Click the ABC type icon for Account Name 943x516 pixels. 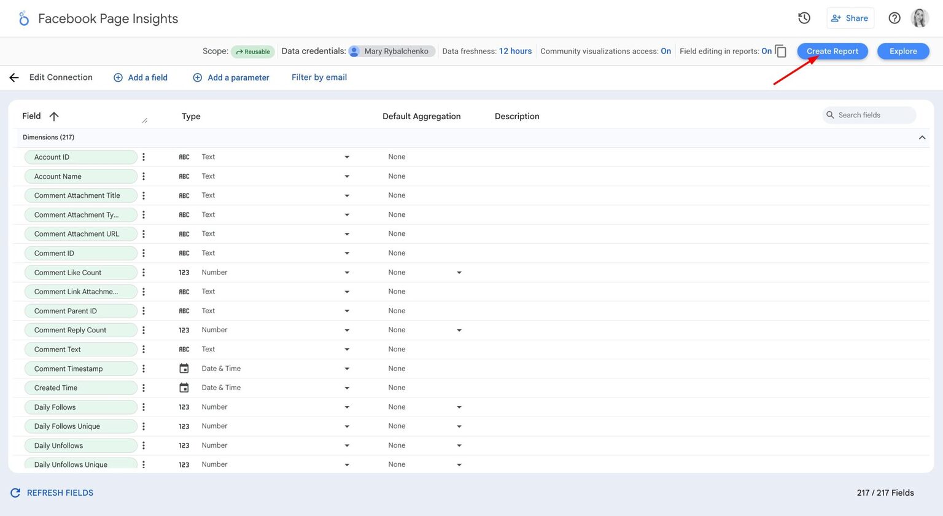(x=184, y=176)
